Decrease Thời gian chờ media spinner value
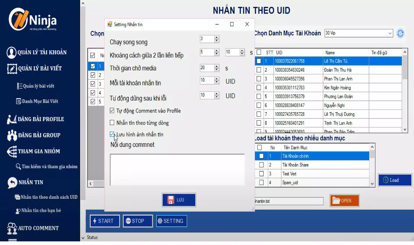Image resolution: width=414 pixels, height=245 pixels. [217, 70]
